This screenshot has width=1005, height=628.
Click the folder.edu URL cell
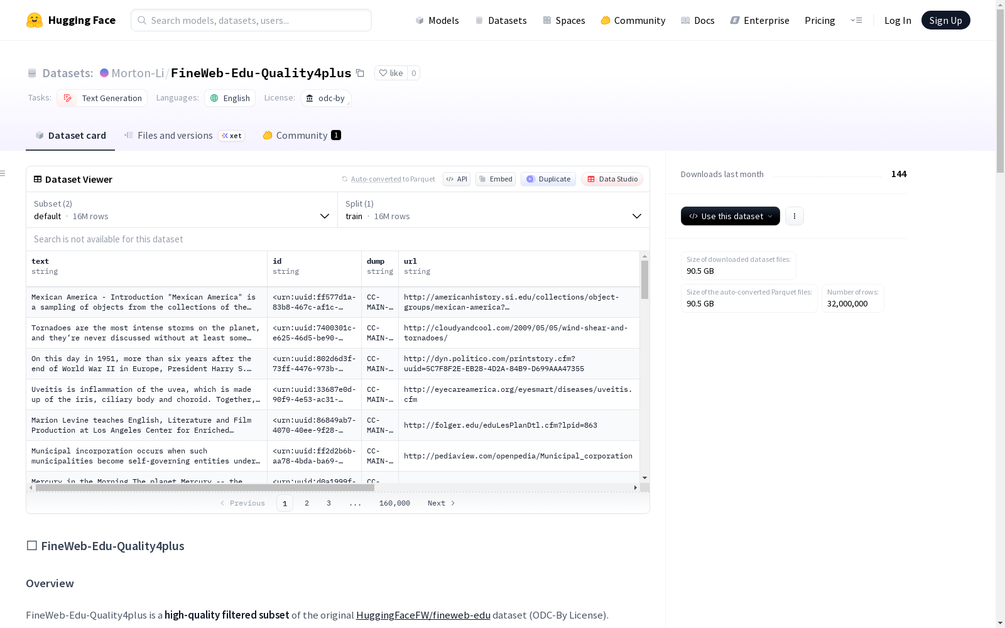coord(519,425)
